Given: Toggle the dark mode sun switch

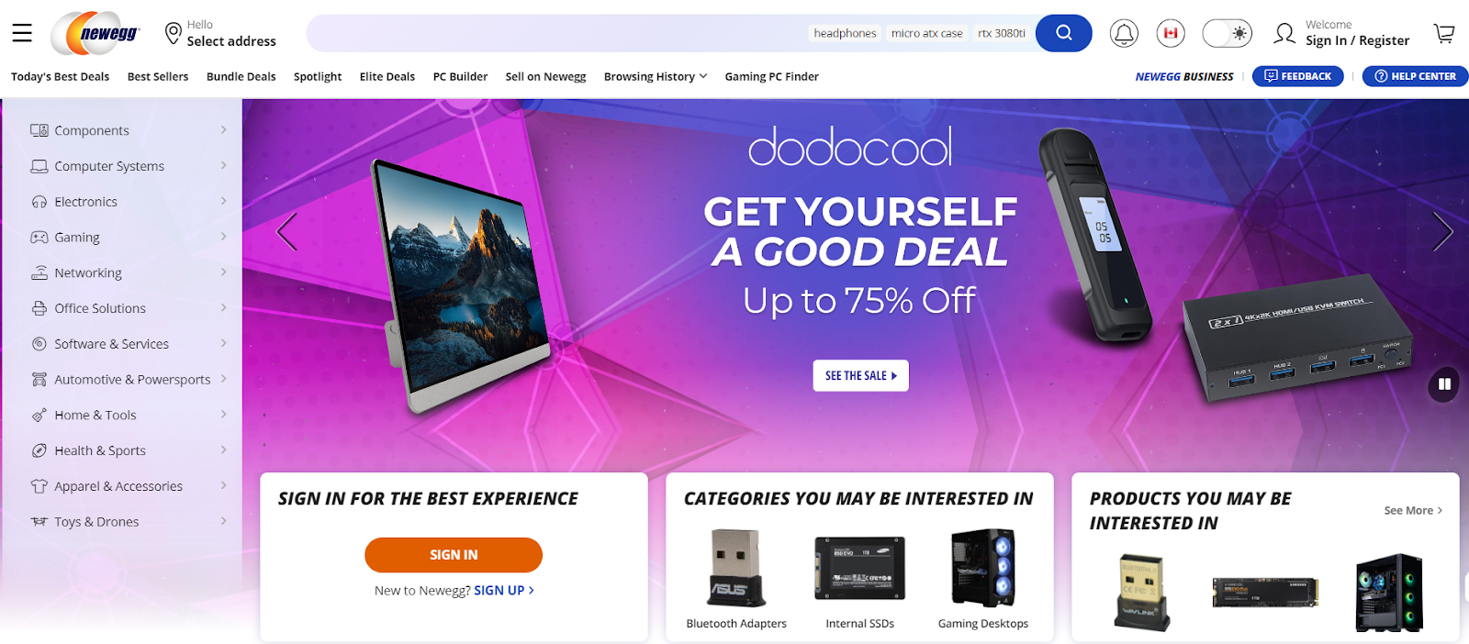Looking at the screenshot, I should click(x=1228, y=34).
